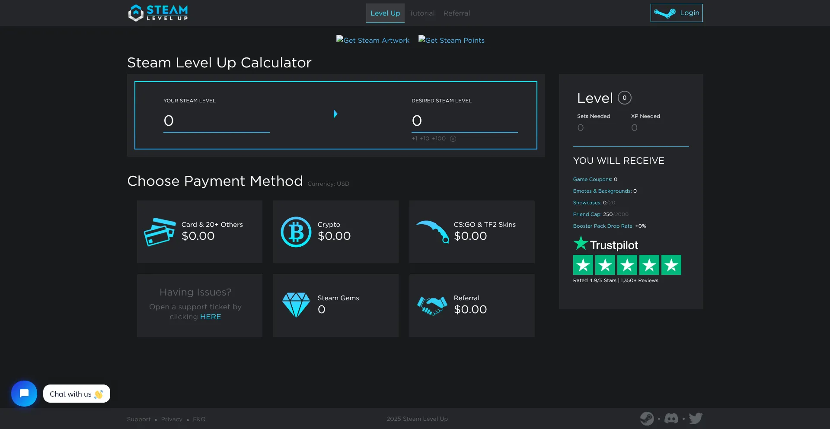Click the clear icon beside +100

tap(453, 139)
